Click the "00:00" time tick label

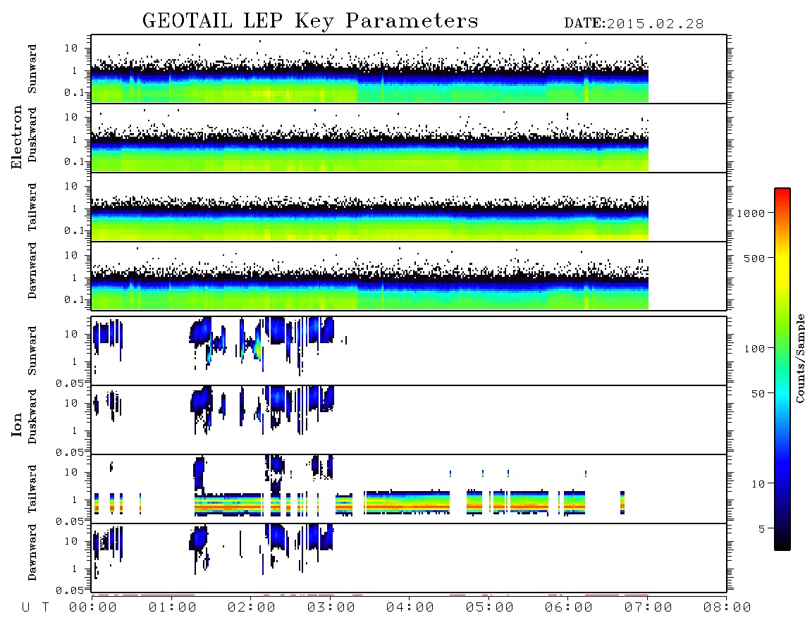click(93, 608)
